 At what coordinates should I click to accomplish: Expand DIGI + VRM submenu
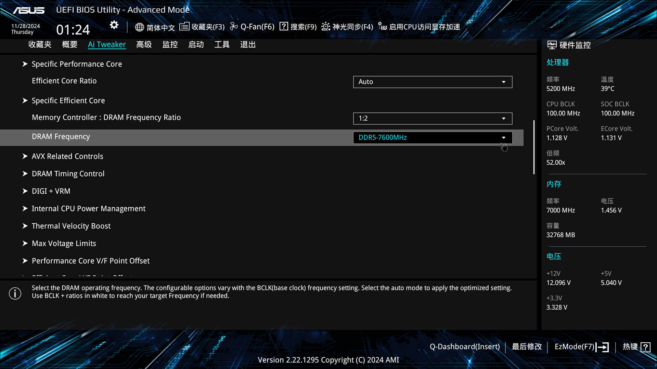click(51, 191)
